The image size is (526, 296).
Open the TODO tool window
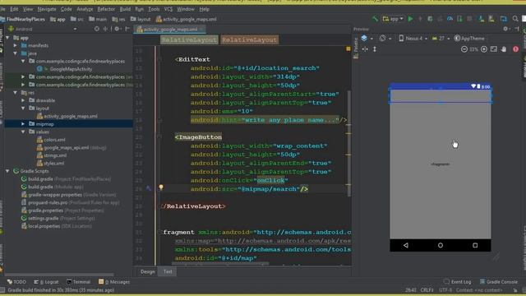point(16,282)
